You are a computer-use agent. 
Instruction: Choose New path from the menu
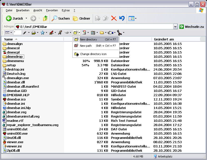tap(96, 46)
